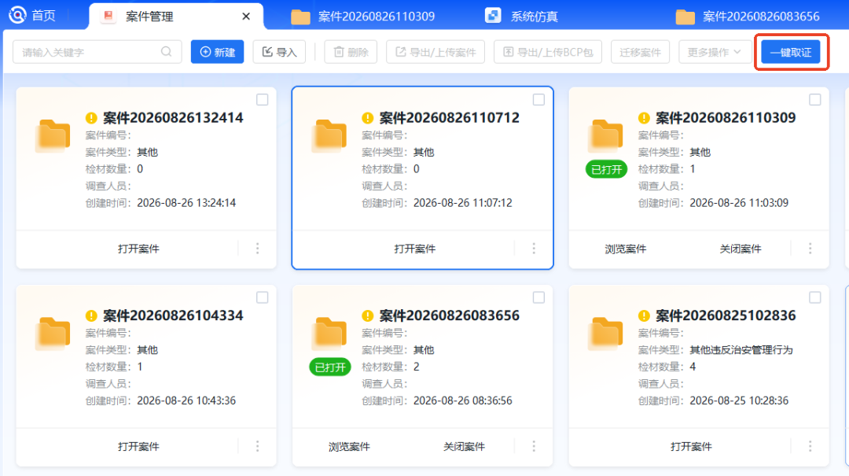
Task: Click the 案件管理 tab icon
Action: tap(108, 16)
